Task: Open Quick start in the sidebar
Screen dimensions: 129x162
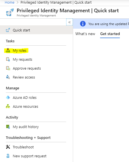Action: tap(36, 30)
